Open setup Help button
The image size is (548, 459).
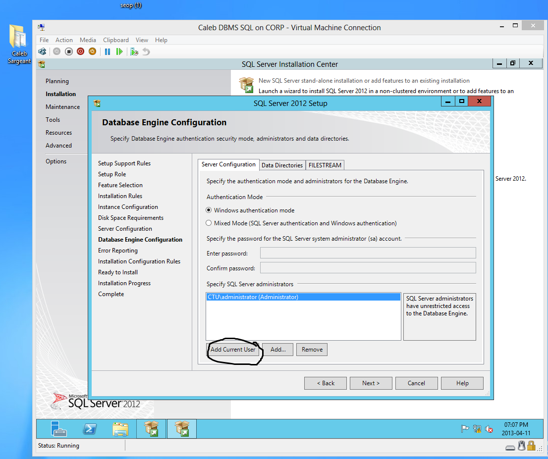click(x=462, y=383)
